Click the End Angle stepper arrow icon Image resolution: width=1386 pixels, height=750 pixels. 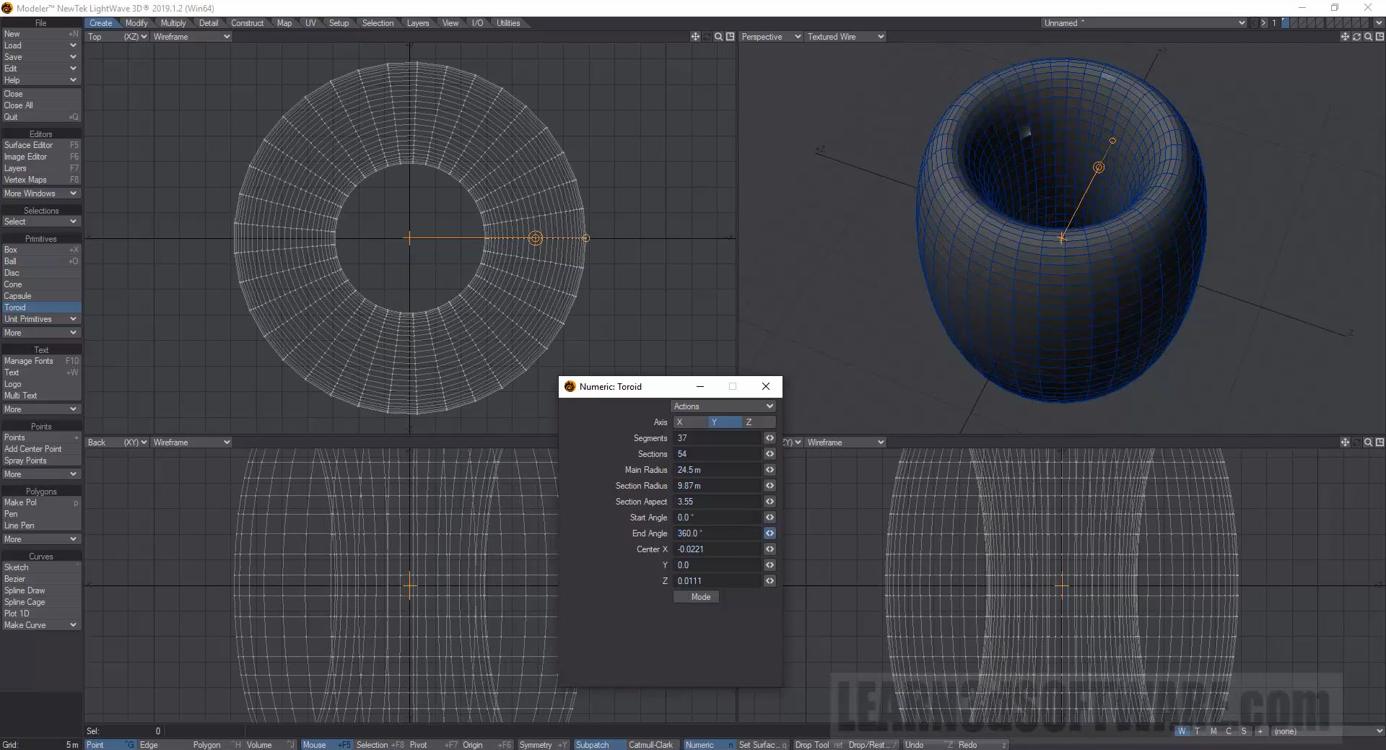[770, 533]
